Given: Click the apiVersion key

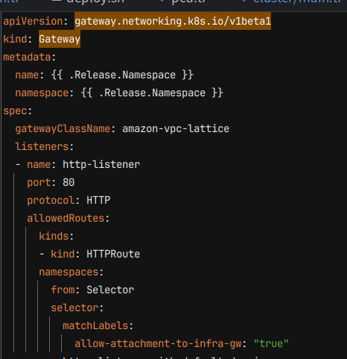Looking at the screenshot, I should 33,21.
